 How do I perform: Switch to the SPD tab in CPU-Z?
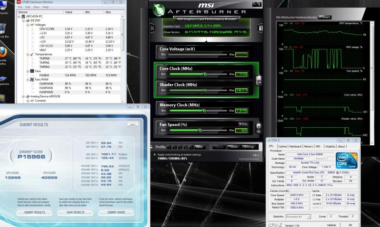coord(318,146)
